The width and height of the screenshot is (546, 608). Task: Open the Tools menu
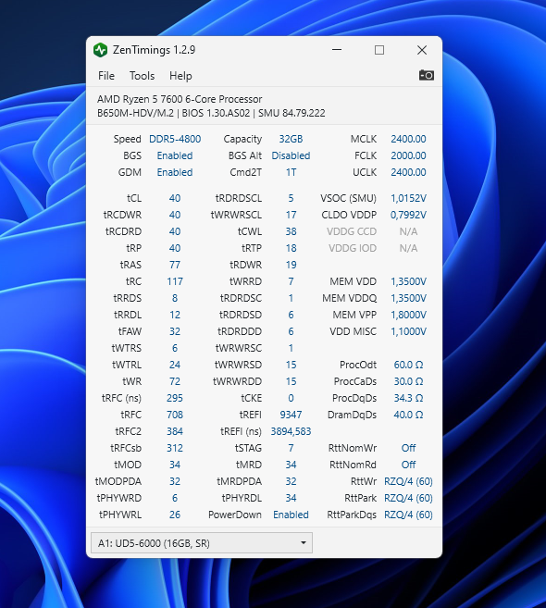click(x=142, y=76)
